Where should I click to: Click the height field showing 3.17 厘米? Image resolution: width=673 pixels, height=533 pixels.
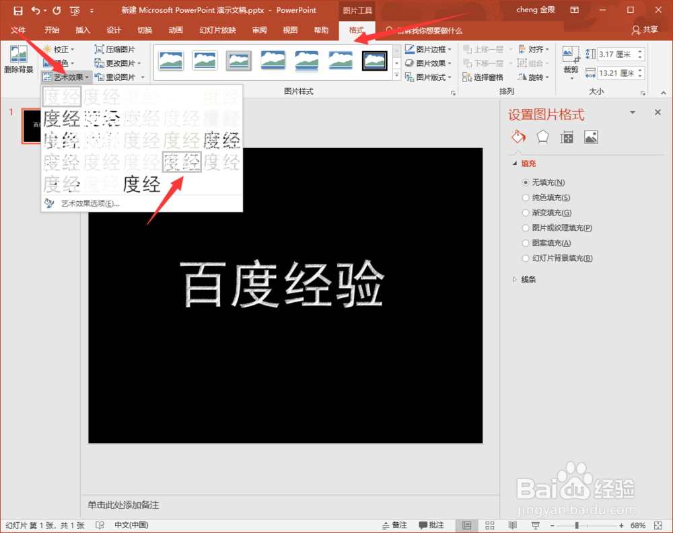[x=618, y=55]
